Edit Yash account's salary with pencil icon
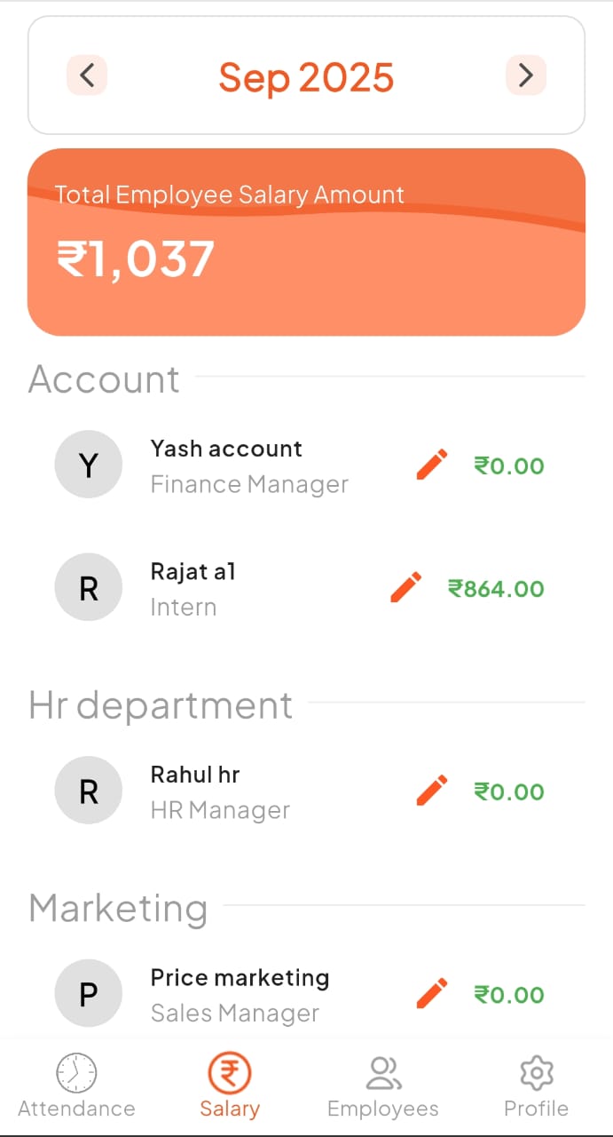The width and height of the screenshot is (613, 1137). click(x=432, y=465)
